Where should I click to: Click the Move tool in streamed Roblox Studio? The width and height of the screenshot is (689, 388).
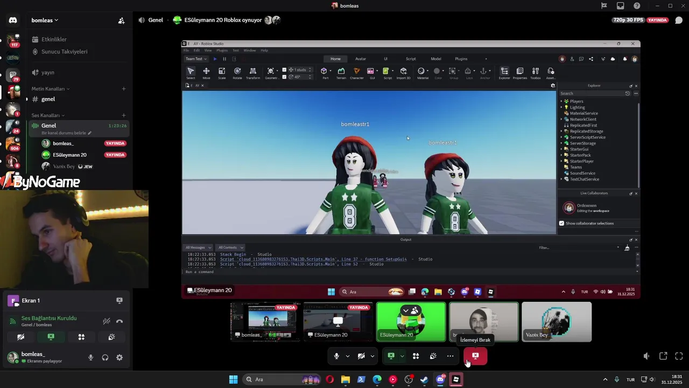(x=206, y=73)
